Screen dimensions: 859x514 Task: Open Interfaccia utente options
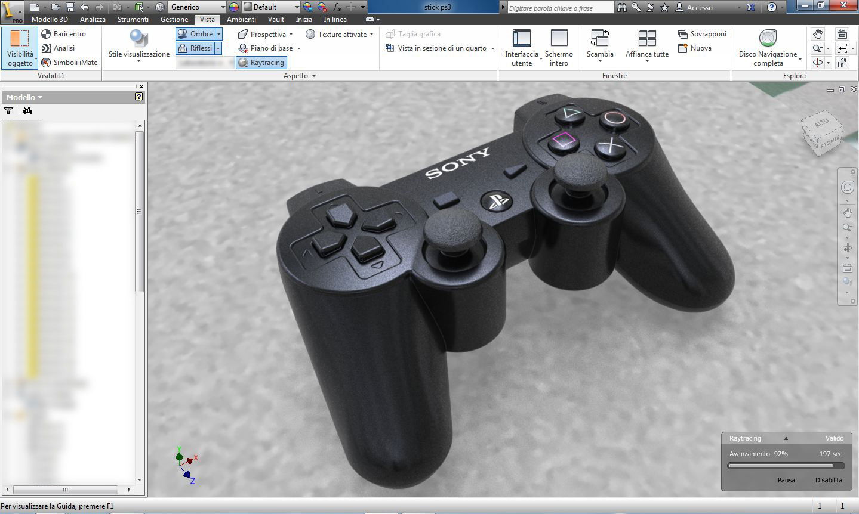(522, 48)
